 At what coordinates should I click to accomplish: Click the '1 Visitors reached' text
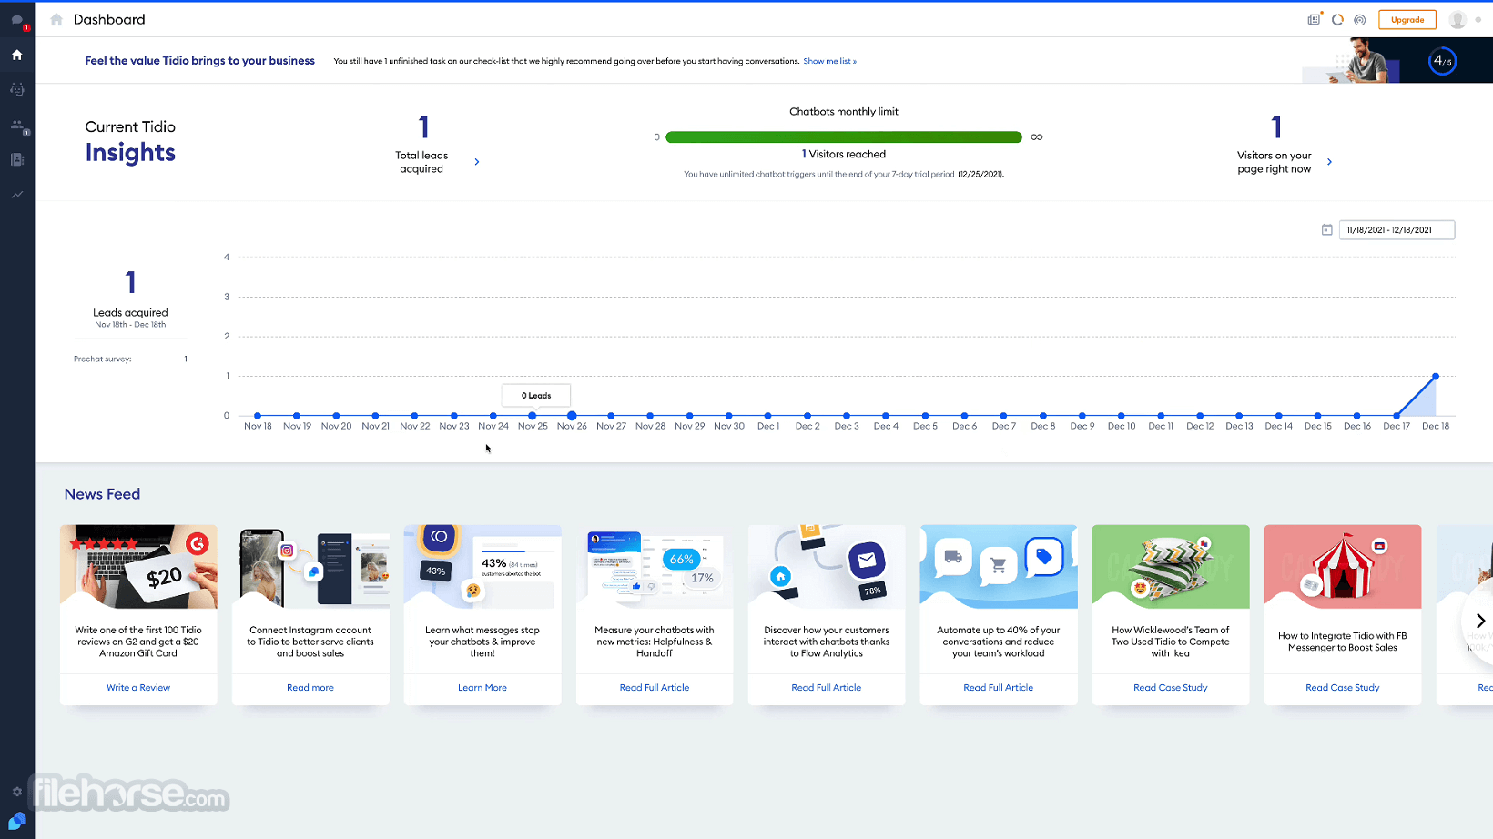(x=844, y=155)
